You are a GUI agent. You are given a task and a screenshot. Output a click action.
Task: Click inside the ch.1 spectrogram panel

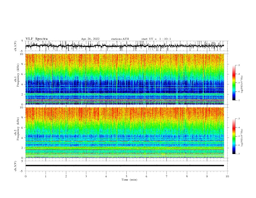(124, 79)
